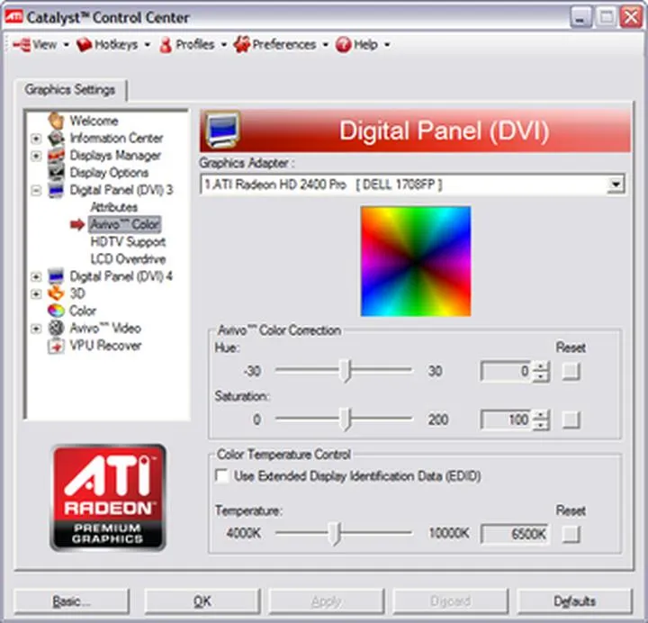
Task: Click the Information Center tree icon
Action: 56,139
